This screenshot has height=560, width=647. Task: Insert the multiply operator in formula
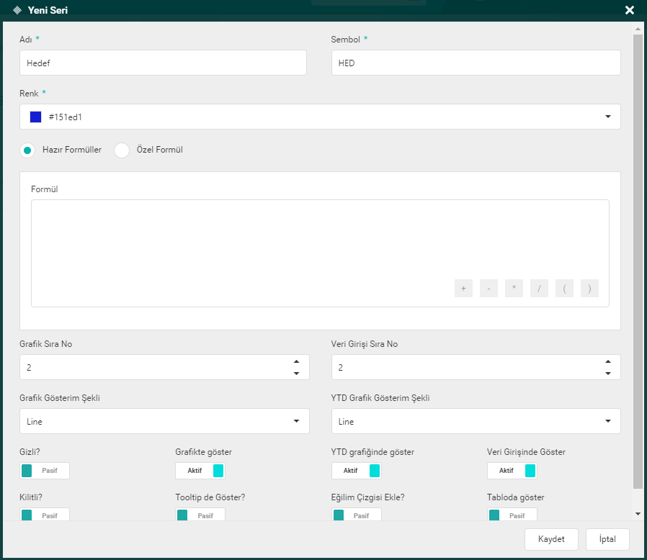click(514, 289)
